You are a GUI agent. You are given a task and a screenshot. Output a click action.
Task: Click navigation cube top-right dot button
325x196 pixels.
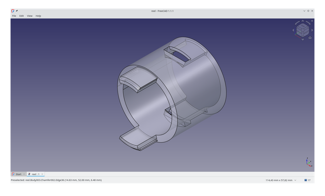pyautogui.click(x=312, y=21)
